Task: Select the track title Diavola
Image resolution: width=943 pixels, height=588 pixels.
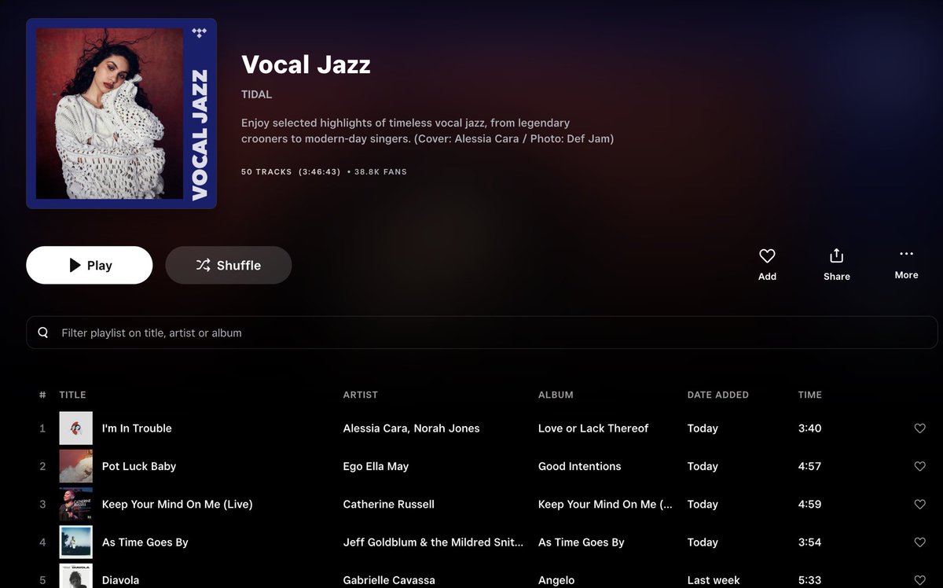Action: click(120, 580)
